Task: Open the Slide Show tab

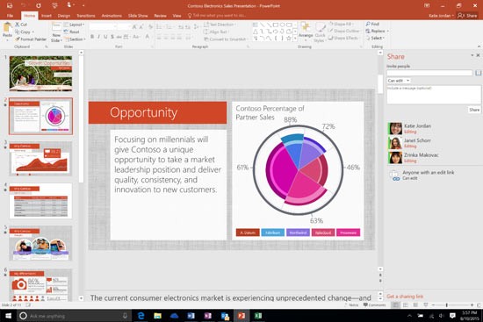Action: pos(138,16)
